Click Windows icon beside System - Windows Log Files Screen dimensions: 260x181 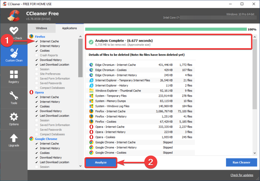[x=91, y=106]
